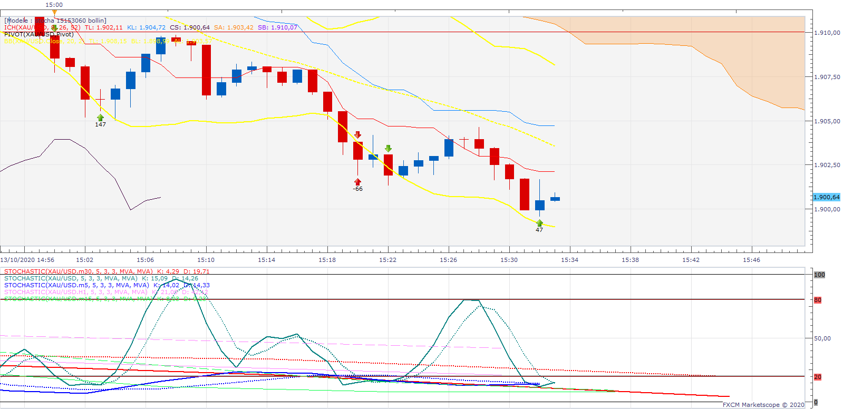Click the 13/10/2020 14:56 date label
Viewport: 843px width, 409px height.
tap(27, 260)
